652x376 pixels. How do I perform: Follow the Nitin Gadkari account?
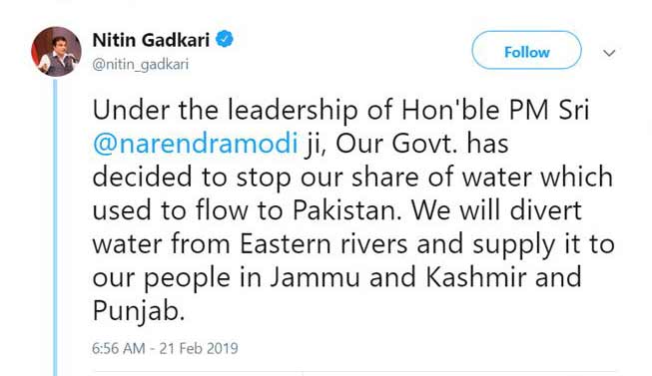(526, 50)
